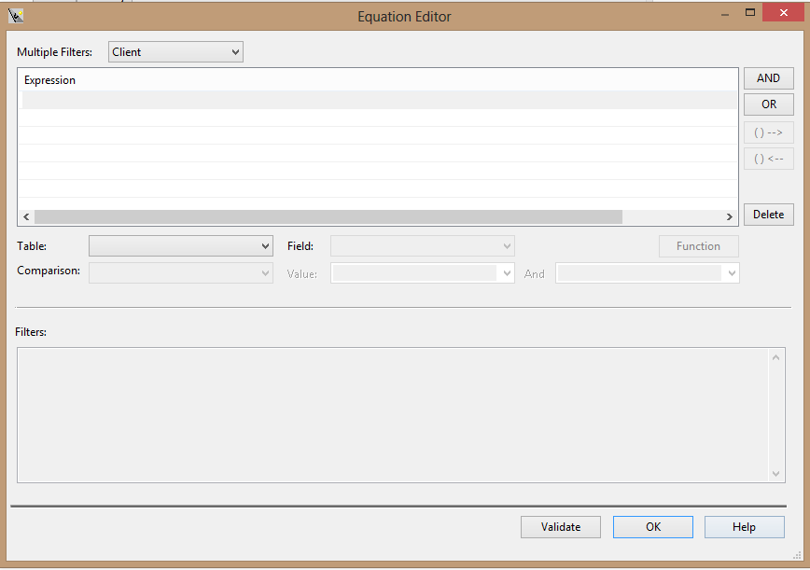Click the Equation Editor title bar app icon

pos(15,15)
